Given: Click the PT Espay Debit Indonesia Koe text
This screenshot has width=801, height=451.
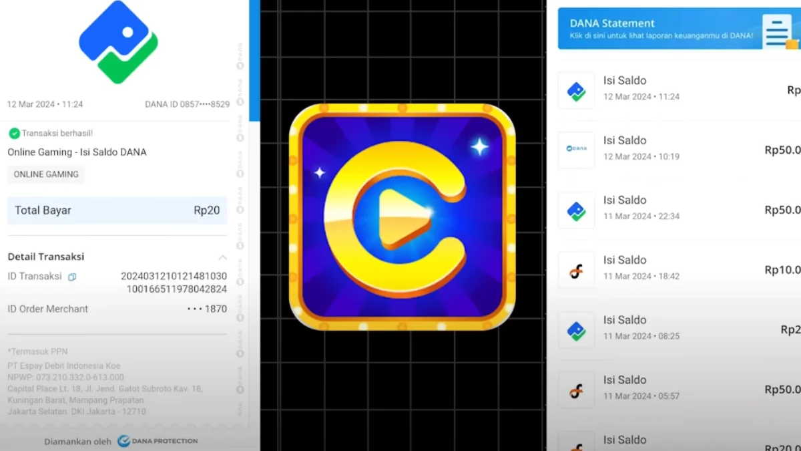Looking at the screenshot, I should click(64, 366).
